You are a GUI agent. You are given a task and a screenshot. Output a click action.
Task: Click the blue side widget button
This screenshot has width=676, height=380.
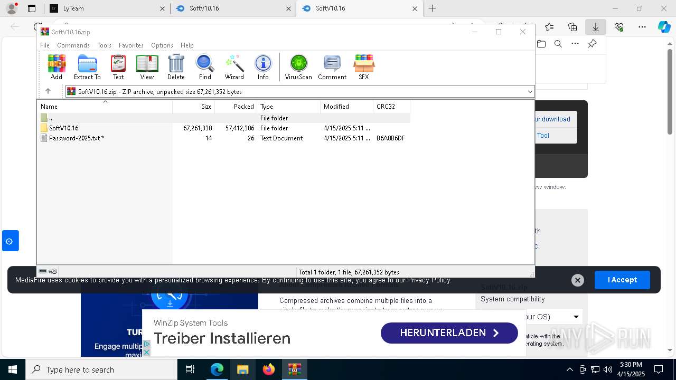(10, 241)
